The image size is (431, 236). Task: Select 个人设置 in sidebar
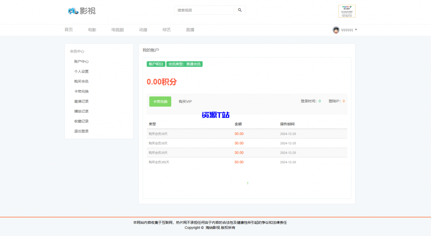click(81, 72)
